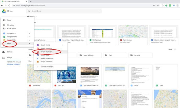Click the browser address bar URL
This screenshot has height=108, width=180.
(x=30, y=5)
